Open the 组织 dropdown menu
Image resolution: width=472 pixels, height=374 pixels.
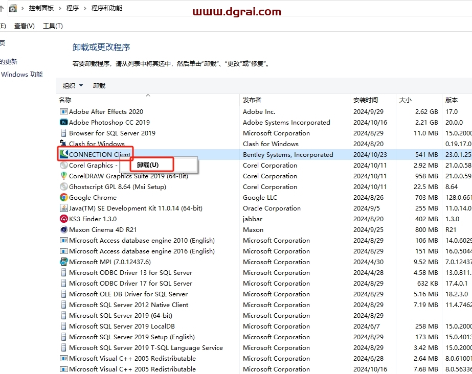tap(73, 86)
